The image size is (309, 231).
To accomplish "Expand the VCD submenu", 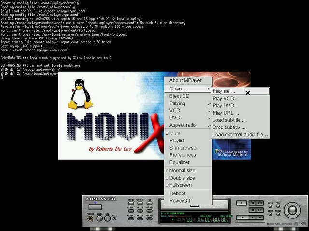I will [188, 110].
